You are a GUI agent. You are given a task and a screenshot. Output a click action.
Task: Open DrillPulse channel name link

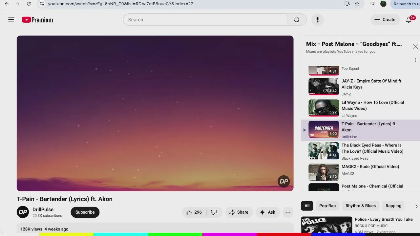(43, 209)
